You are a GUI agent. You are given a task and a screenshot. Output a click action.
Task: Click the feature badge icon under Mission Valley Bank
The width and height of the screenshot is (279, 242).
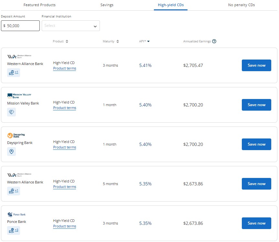click(x=11, y=112)
